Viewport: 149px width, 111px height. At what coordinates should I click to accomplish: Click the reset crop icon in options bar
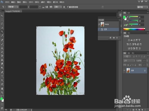pos(103,7)
